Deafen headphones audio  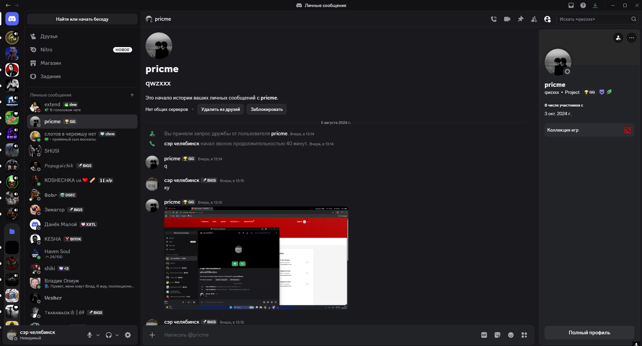109,335
